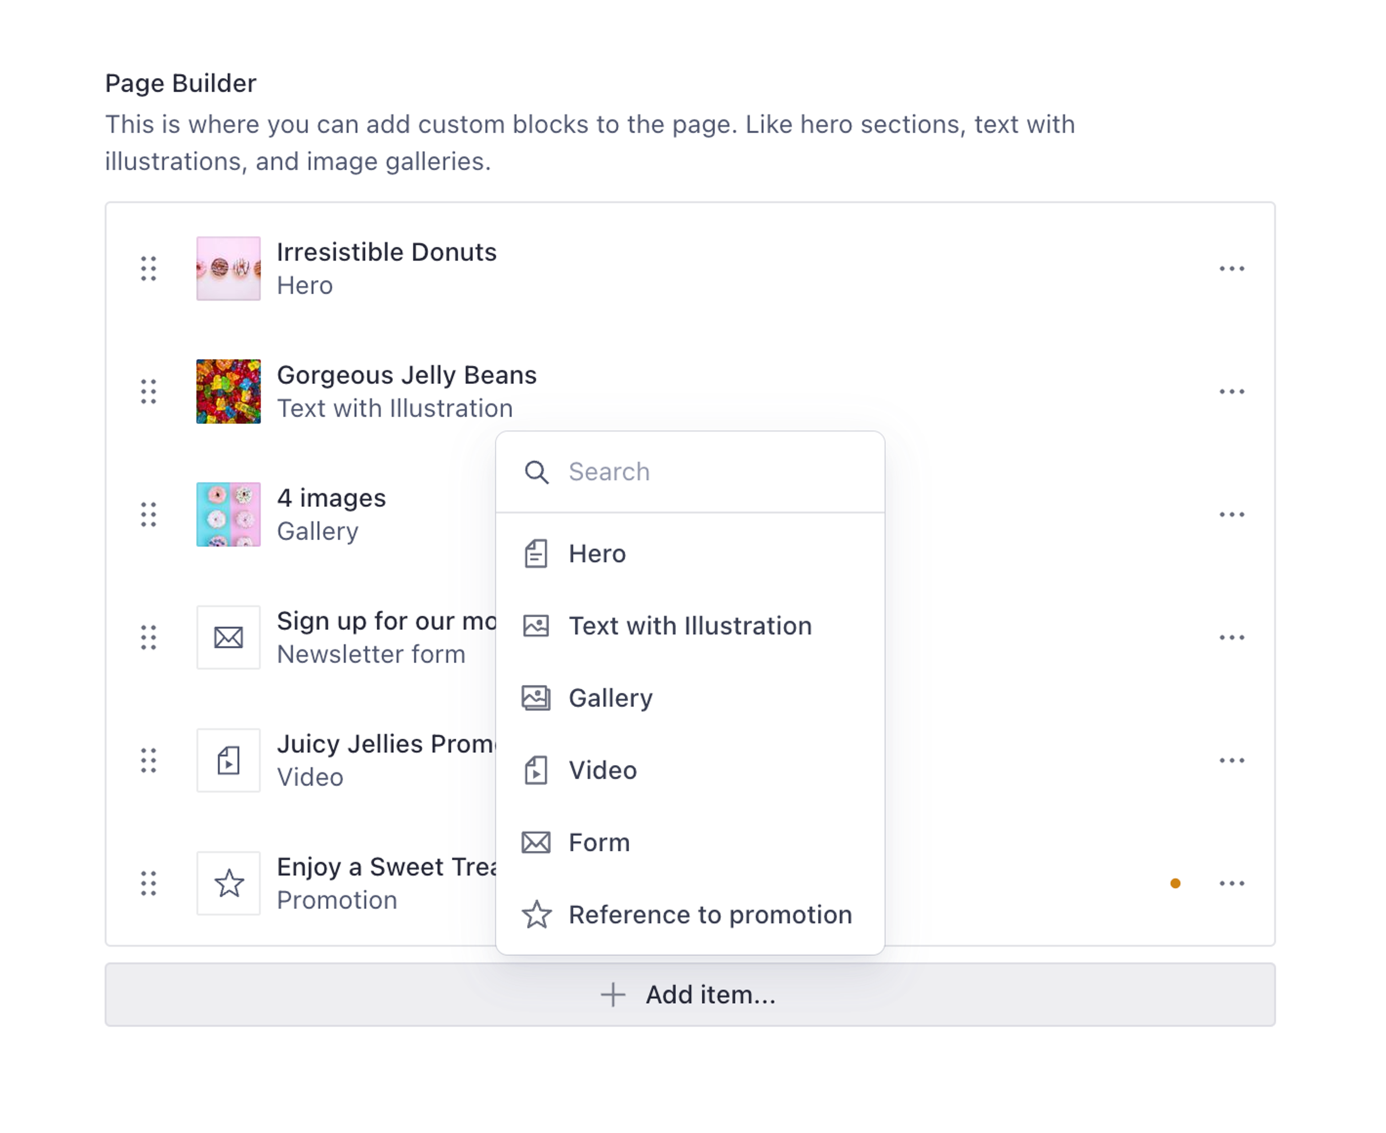The image size is (1386, 1133).
Task: Open options menu for Promotion row
Action: 1231,884
